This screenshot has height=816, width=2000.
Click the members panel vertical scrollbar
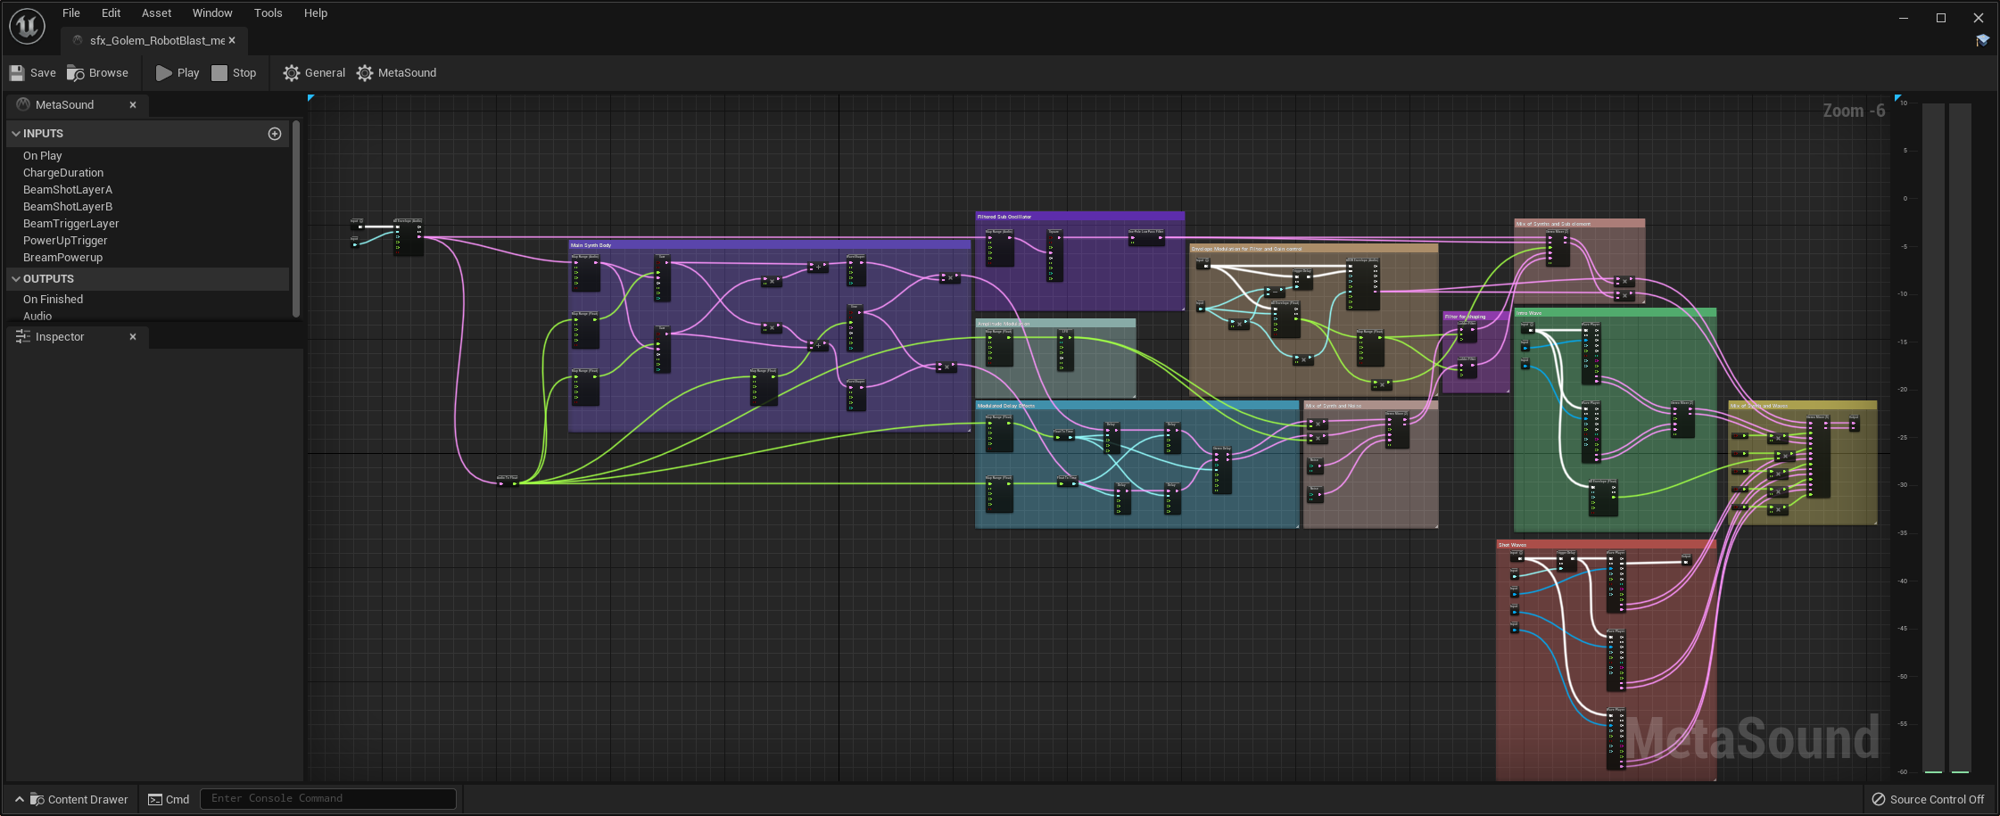pyautogui.click(x=296, y=219)
